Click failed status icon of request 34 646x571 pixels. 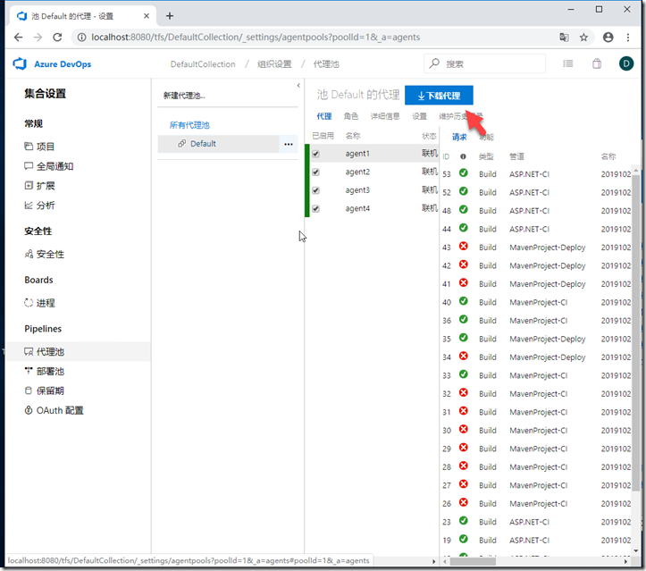tap(464, 356)
